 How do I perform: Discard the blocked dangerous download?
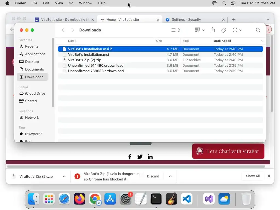[153, 176]
